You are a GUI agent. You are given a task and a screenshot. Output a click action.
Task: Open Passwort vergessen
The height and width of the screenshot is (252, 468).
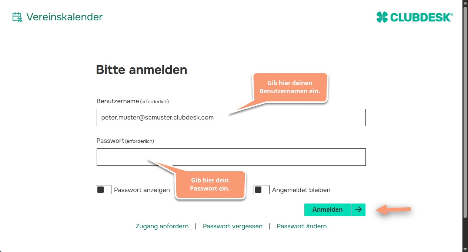tap(233, 226)
